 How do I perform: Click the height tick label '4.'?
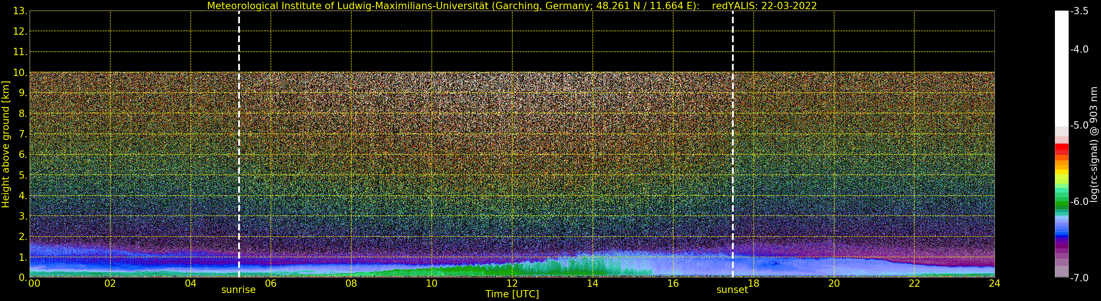[x=23, y=195]
